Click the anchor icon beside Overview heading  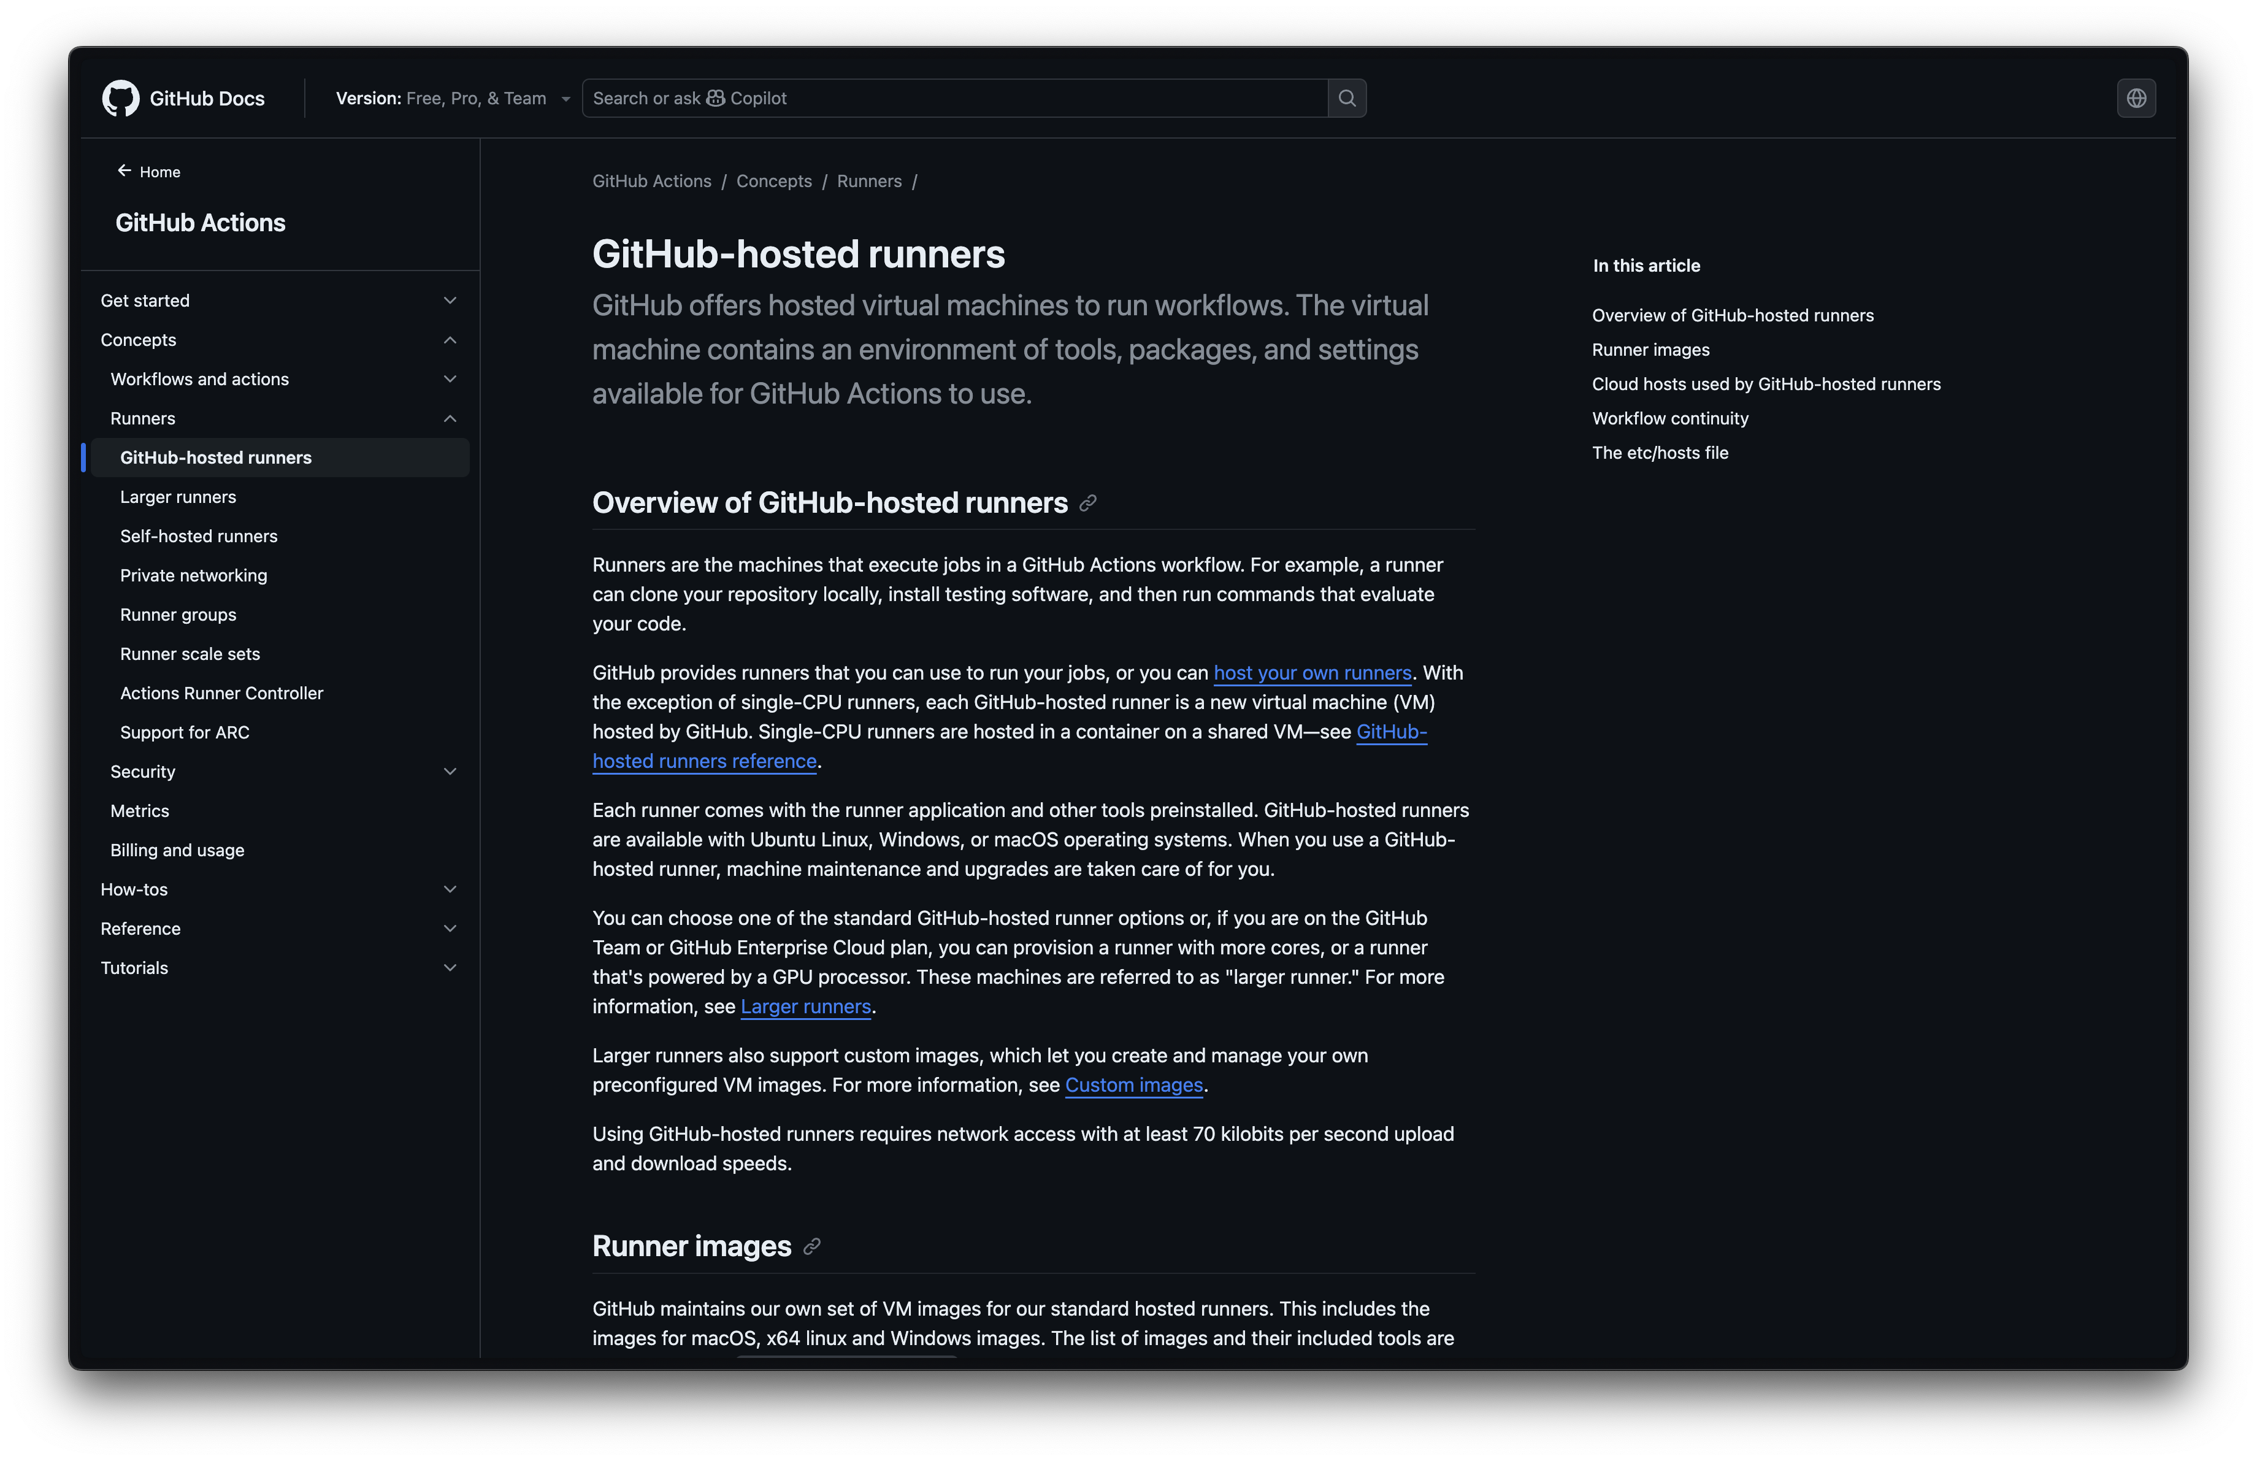[1088, 504]
